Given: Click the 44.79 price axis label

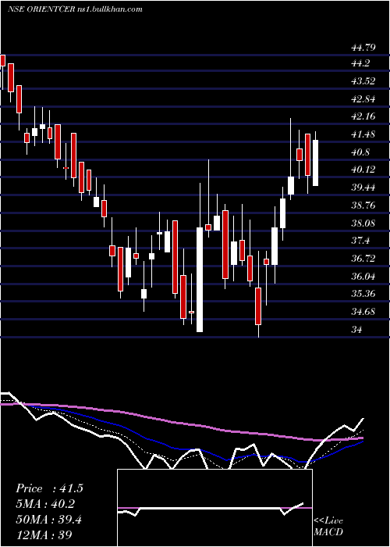Looking at the screenshot, I should (x=363, y=48).
